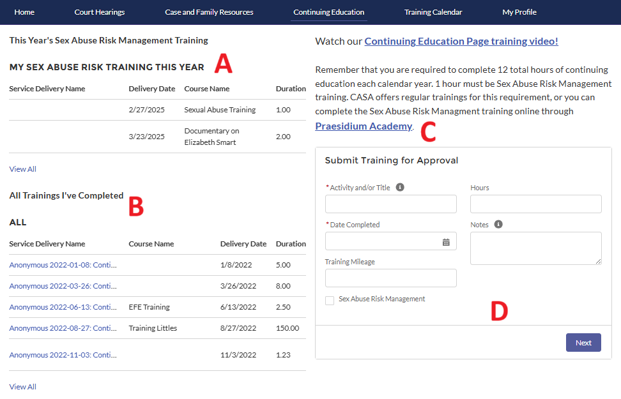The width and height of the screenshot is (621, 399).
Task: Open Anonymous 2022-08-27 training record
Action: pyautogui.click(x=63, y=328)
